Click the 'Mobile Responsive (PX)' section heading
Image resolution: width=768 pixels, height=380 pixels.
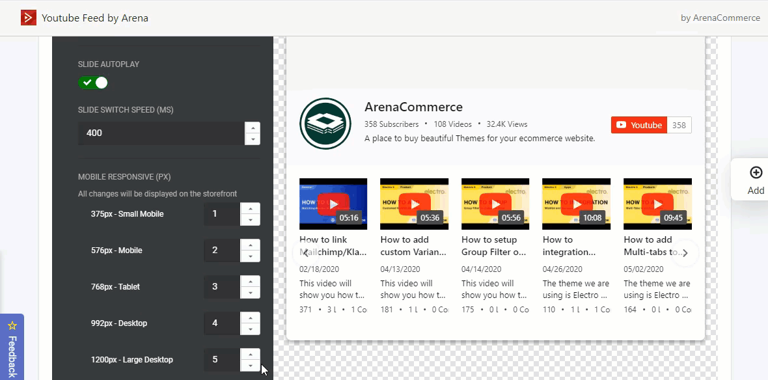[x=124, y=177]
